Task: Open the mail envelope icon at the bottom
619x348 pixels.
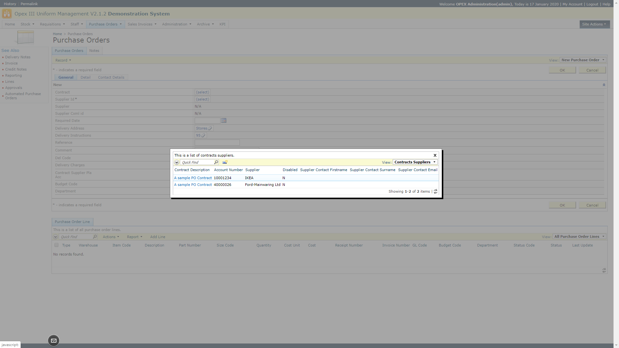Action: [x=54, y=341]
